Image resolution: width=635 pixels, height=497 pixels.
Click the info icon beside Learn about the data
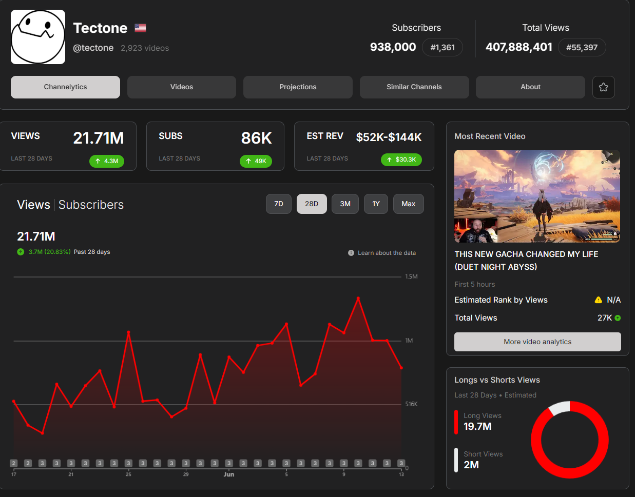click(x=351, y=253)
